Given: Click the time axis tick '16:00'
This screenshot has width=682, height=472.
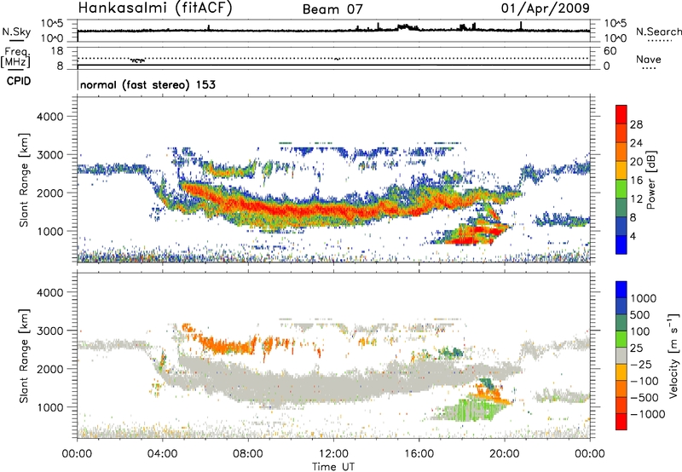Looking at the screenshot, I should [419, 454].
